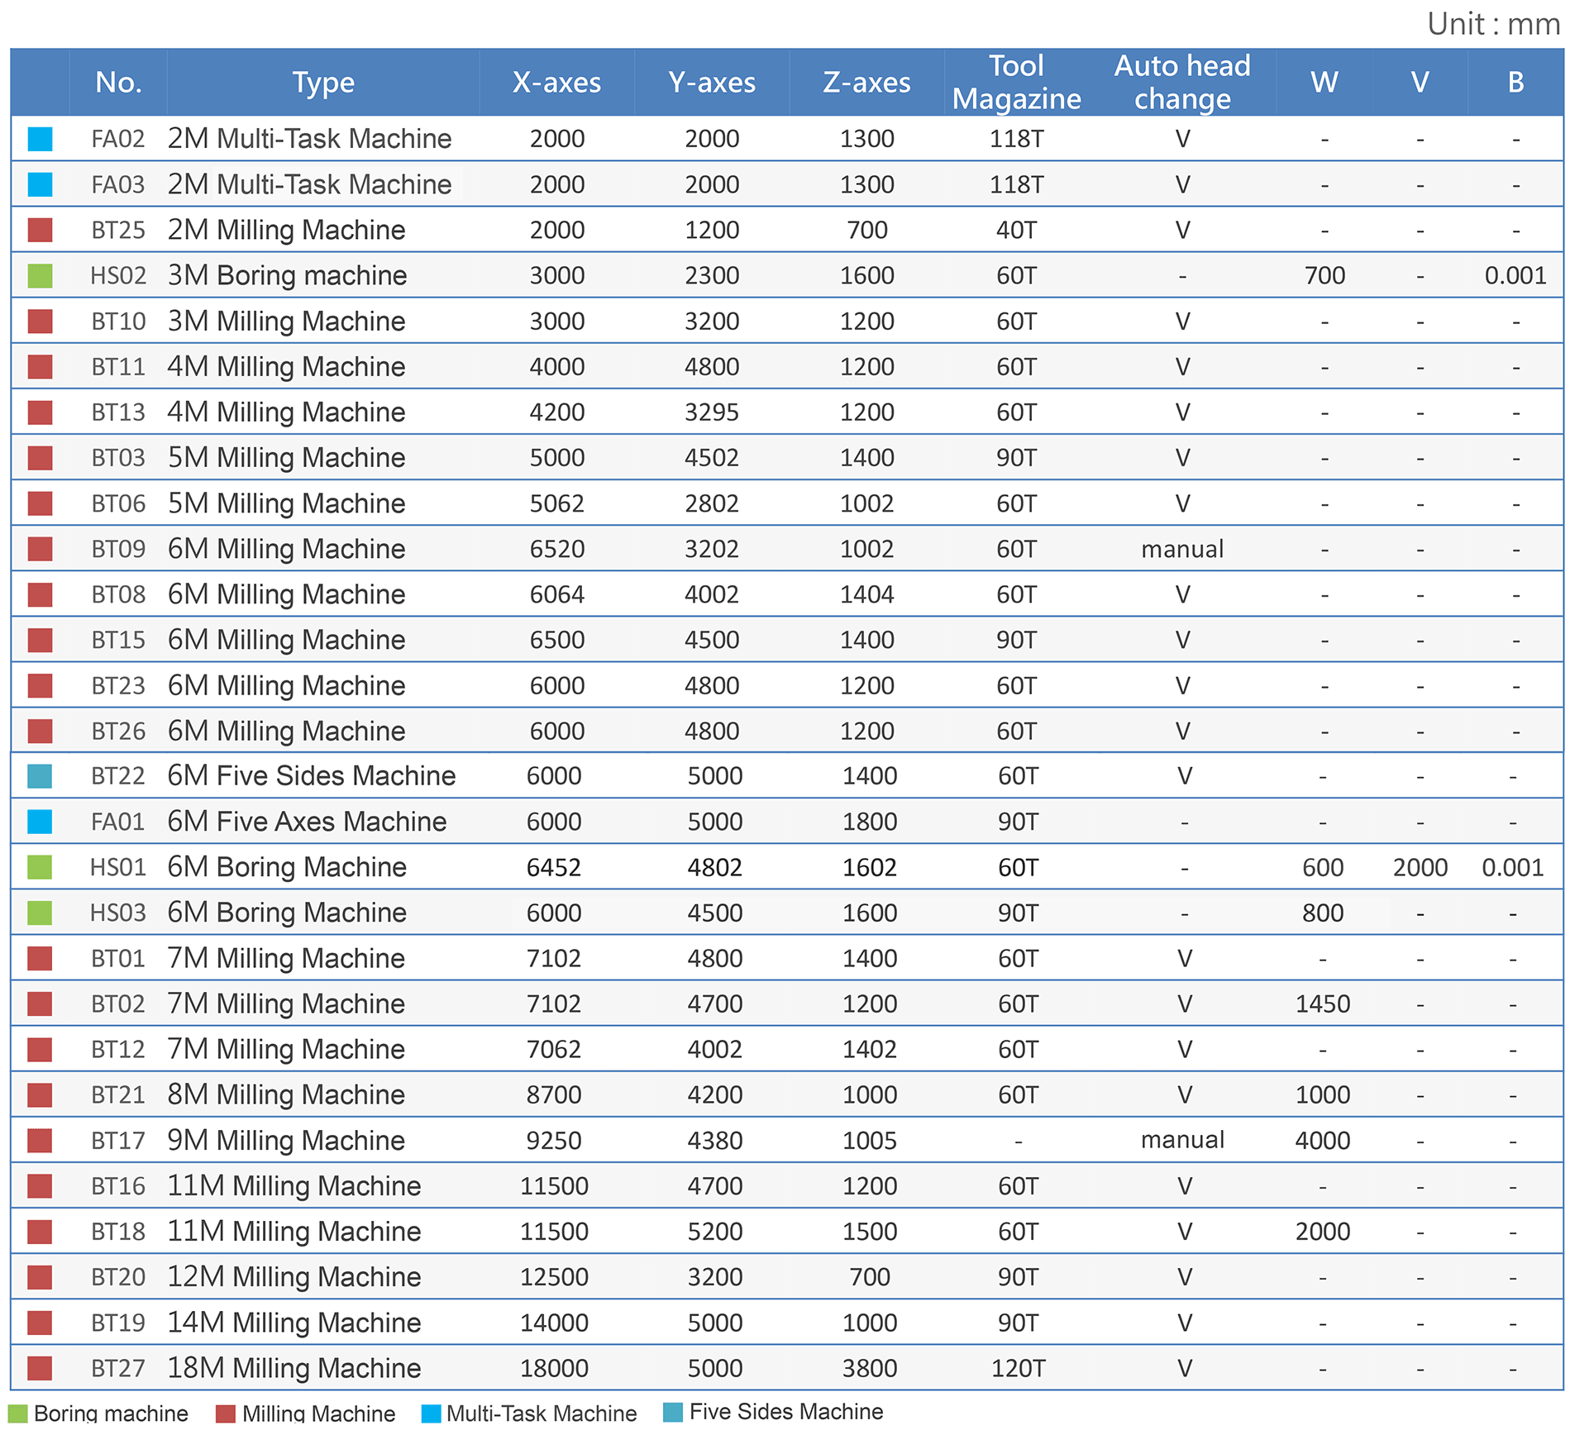Select the Z-axes column header

tap(866, 82)
